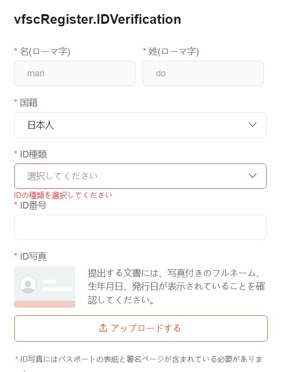
Task: Select the 日本人 nationality combo box
Action: point(140,125)
